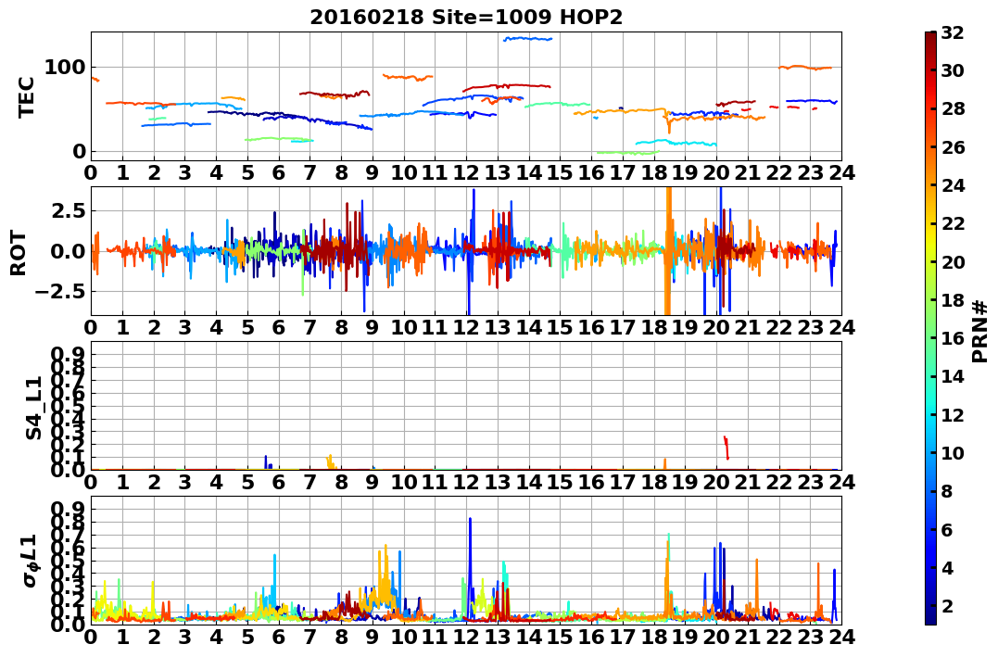Click the blue TEC trace above 100 near hour 14
This screenshot has height=657, width=998.
tap(527, 39)
